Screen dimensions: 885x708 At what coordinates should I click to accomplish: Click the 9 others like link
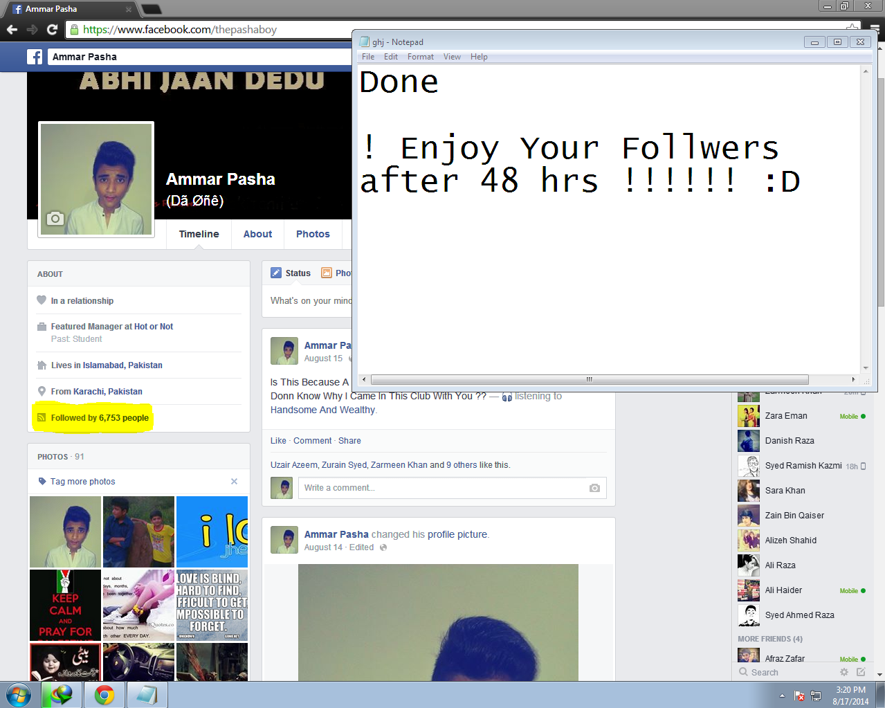462,465
